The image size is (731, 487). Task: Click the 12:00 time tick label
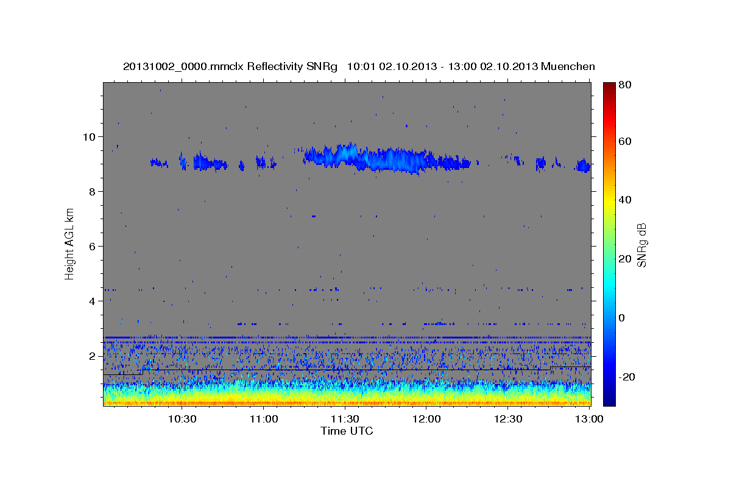click(x=427, y=419)
